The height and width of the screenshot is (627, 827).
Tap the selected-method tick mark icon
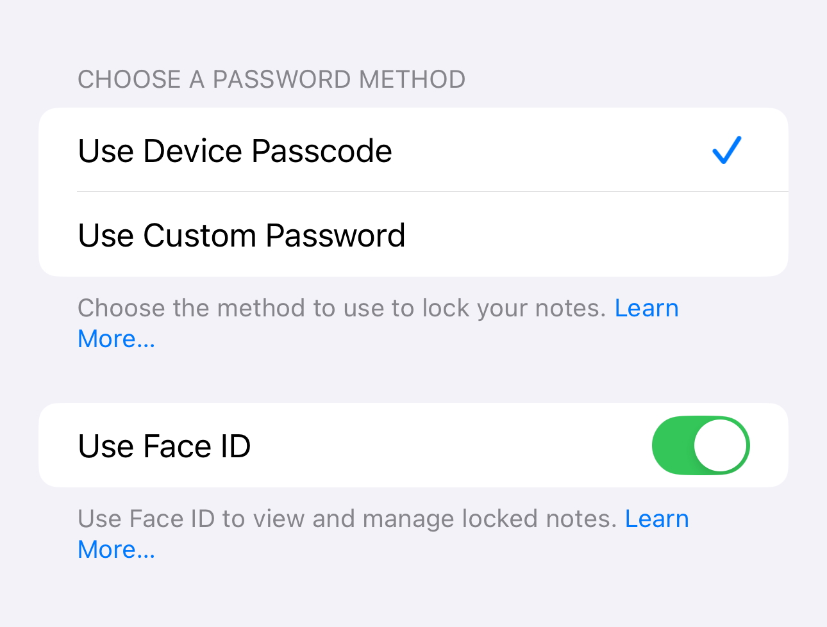click(x=726, y=151)
